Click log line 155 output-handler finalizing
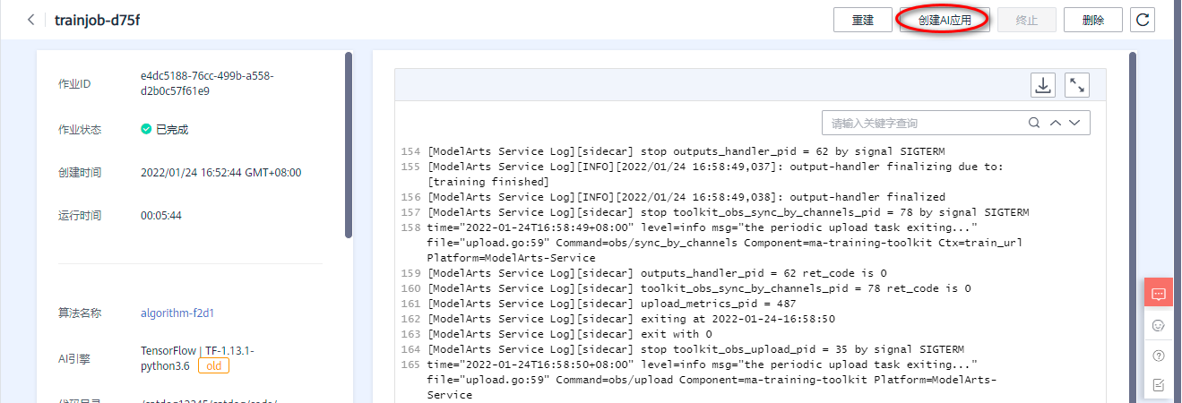This screenshot has height=403, width=1182. (715, 174)
